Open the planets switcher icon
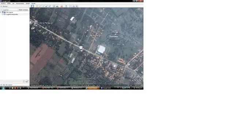This screenshot has height=140, width=234. pyautogui.click(x=62, y=6)
